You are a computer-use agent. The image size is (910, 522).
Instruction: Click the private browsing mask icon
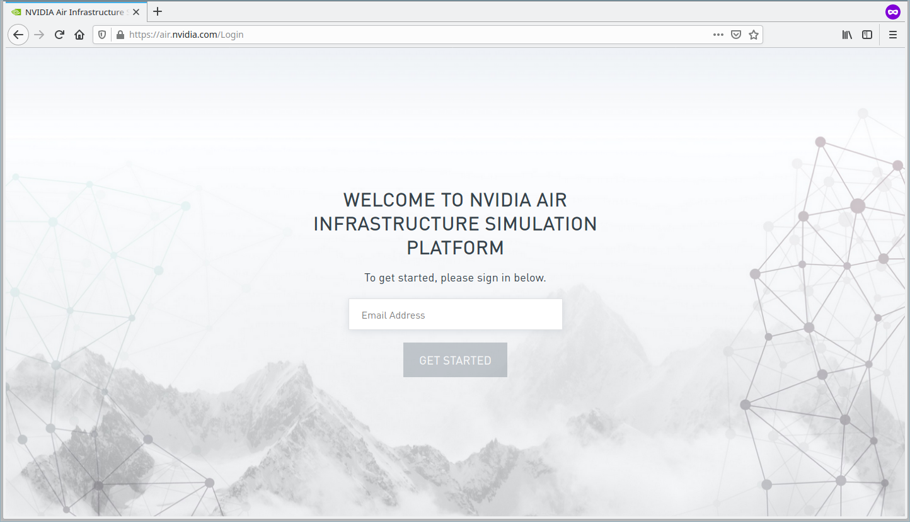[892, 12]
